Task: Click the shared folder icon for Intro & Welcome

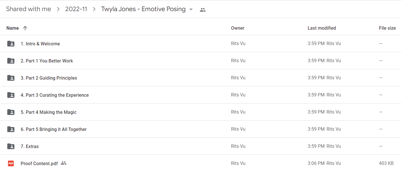Action: pos(11,44)
